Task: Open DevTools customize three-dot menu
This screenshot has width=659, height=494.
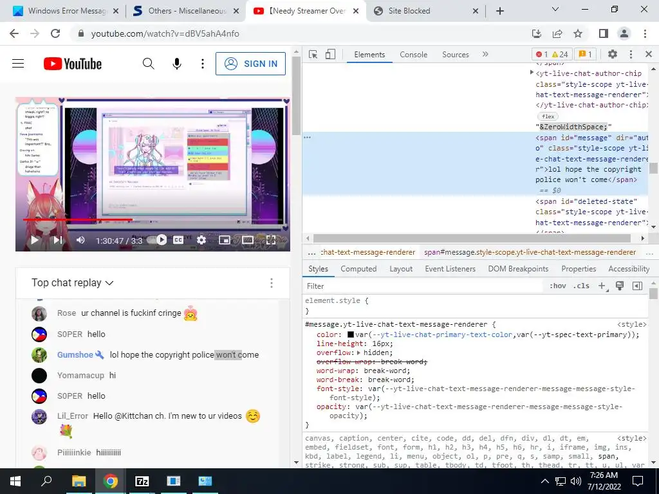Action: coord(631,54)
